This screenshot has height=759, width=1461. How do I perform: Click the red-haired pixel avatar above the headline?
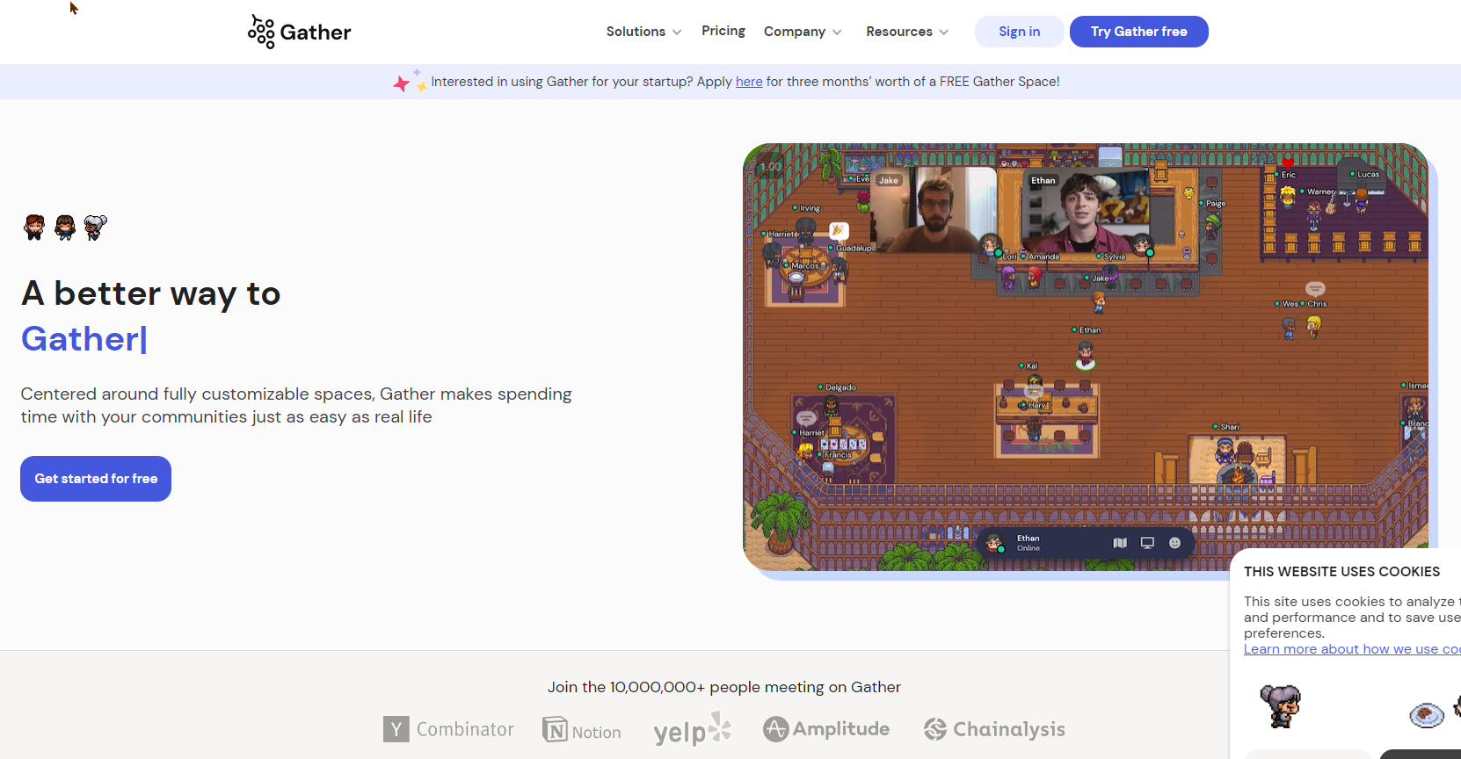coord(34,228)
